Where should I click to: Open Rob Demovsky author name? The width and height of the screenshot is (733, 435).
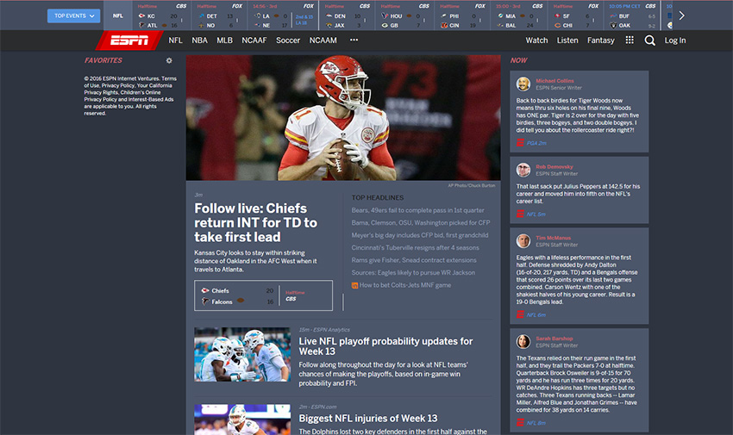click(554, 166)
